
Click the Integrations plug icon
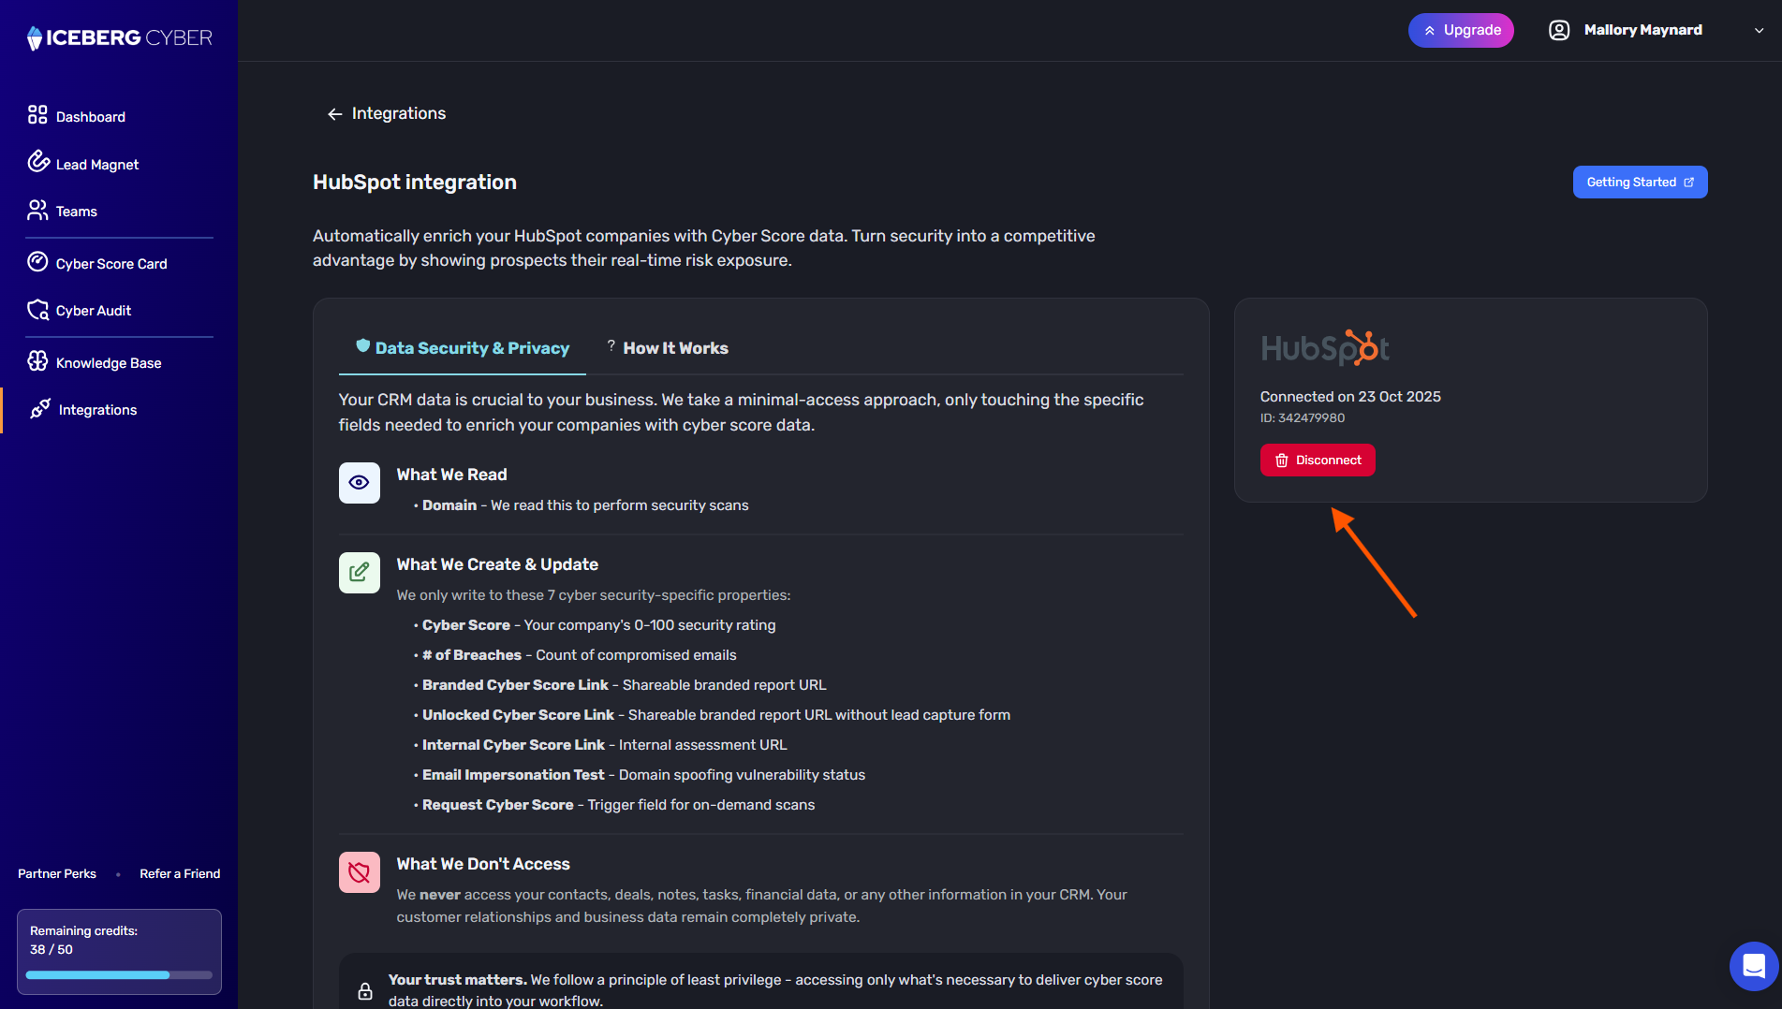click(40, 409)
